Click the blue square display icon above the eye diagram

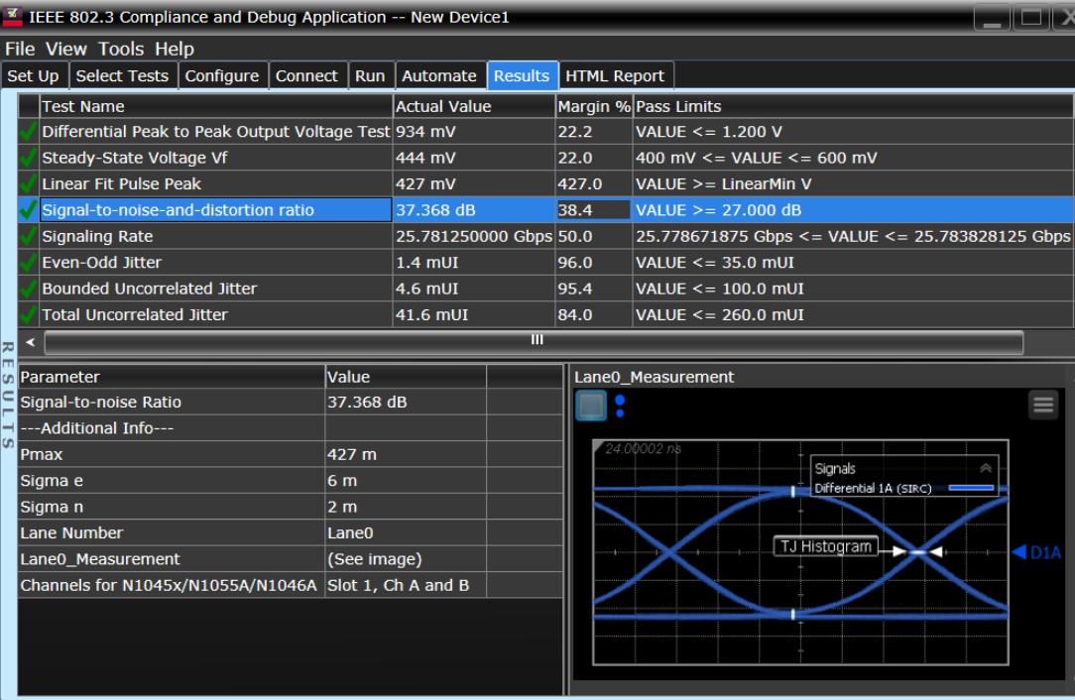tap(590, 405)
